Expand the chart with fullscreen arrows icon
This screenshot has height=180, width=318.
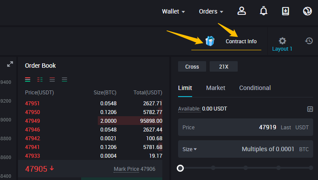(x=10, y=64)
